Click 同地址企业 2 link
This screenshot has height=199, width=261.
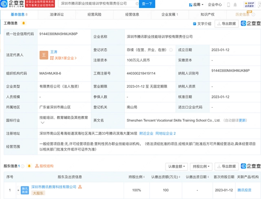click(x=166, y=134)
